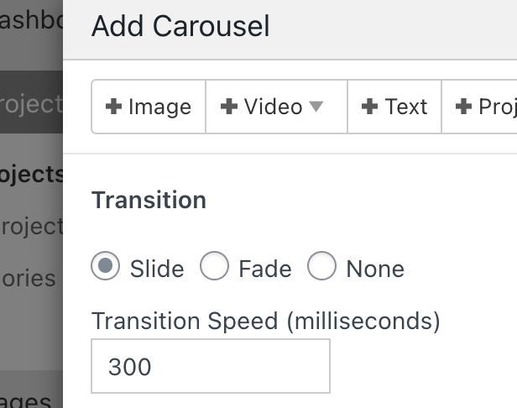Viewport: 517px width, 408px height.
Task: Click the None option label text
Action: 375,269
